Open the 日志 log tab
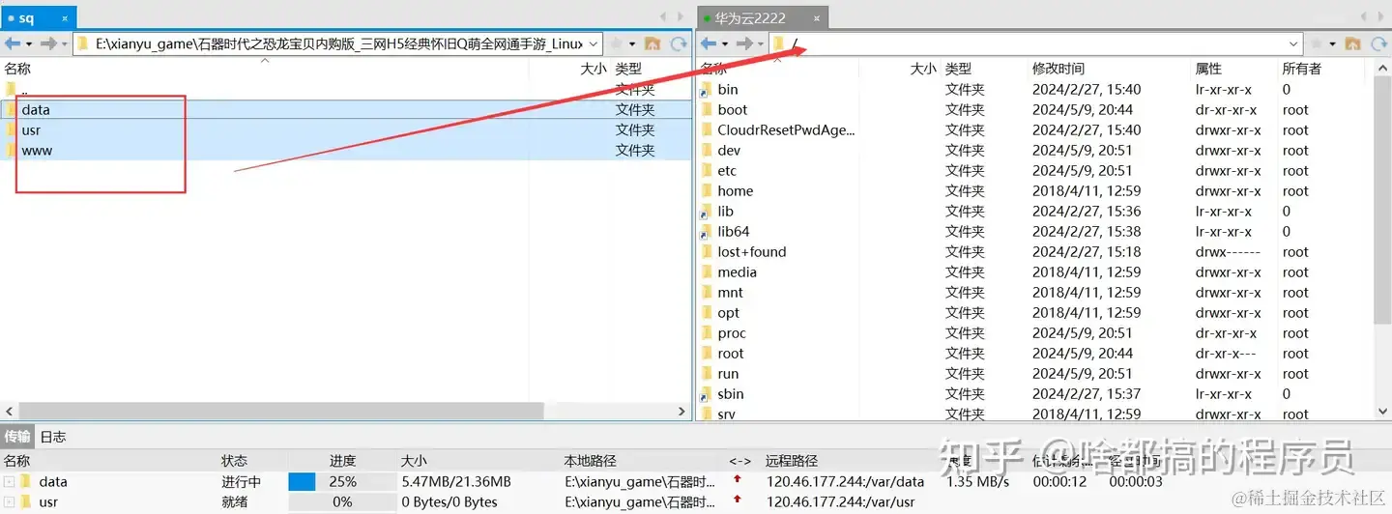This screenshot has width=1392, height=514. tap(53, 437)
